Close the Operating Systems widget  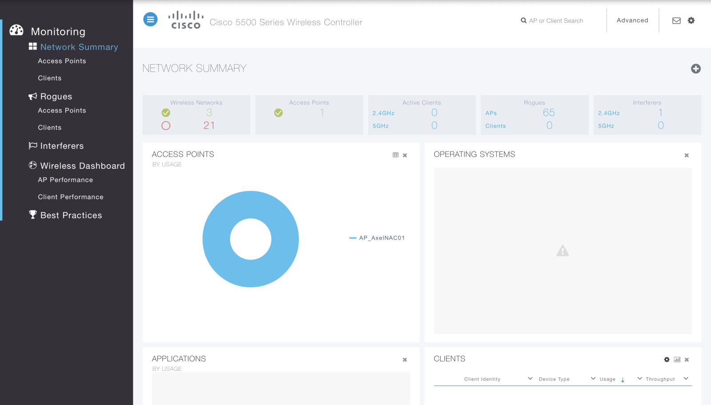coord(687,155)
